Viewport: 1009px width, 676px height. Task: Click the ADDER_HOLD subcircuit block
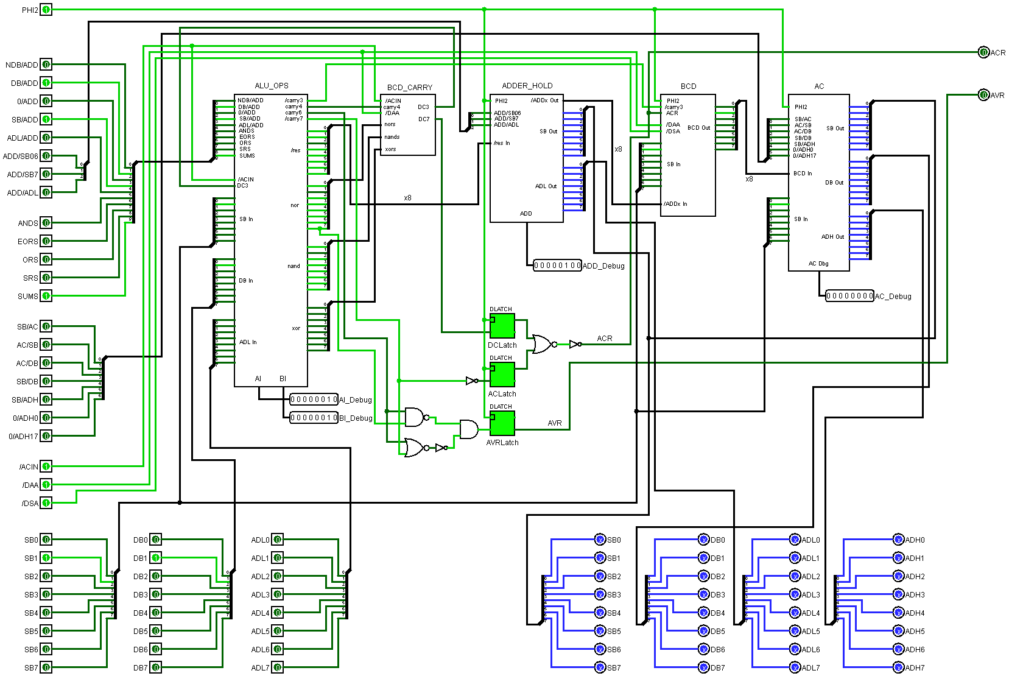pos(526,158)
